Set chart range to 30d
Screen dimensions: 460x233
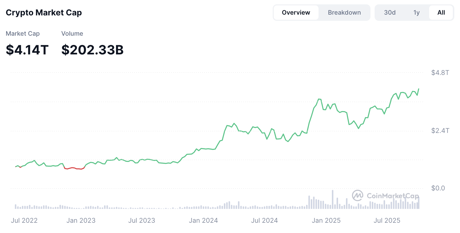coord(390,13)
